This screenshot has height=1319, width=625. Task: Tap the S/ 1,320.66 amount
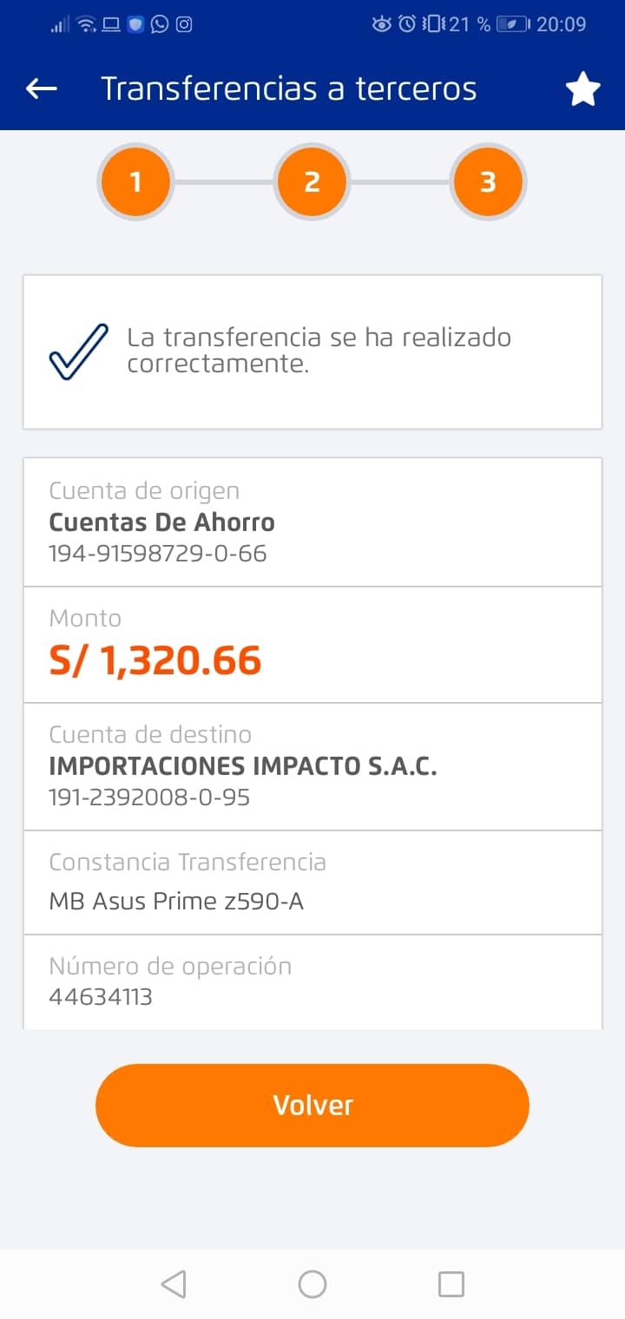coord(155,661)
